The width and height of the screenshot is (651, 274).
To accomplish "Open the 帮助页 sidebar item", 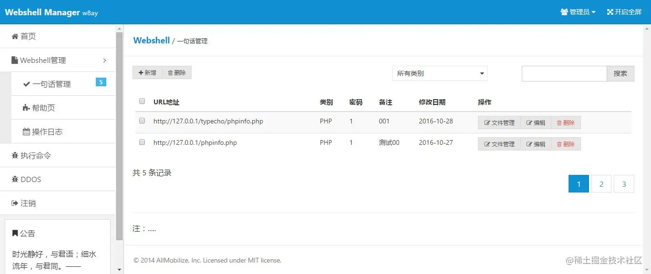I will tap(63, 108).
